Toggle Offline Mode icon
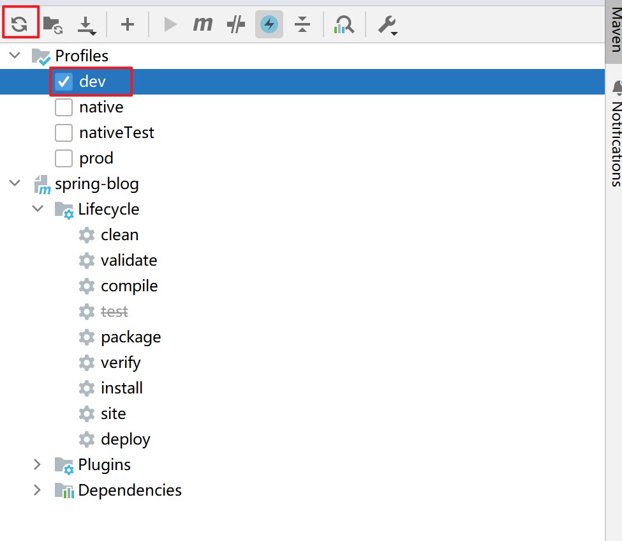622x541 pixels. [236, 25]
